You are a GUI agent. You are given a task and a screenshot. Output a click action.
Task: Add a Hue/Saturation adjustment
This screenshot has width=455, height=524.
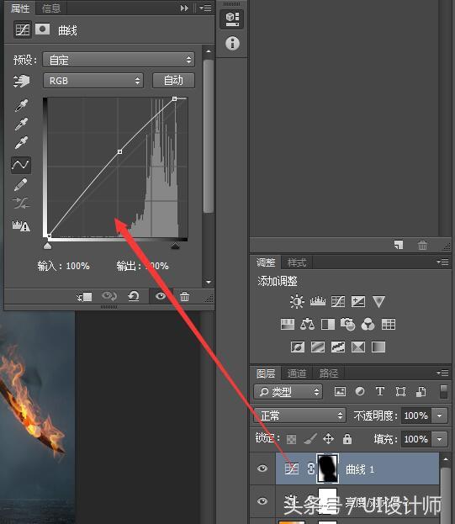[288, 324]
